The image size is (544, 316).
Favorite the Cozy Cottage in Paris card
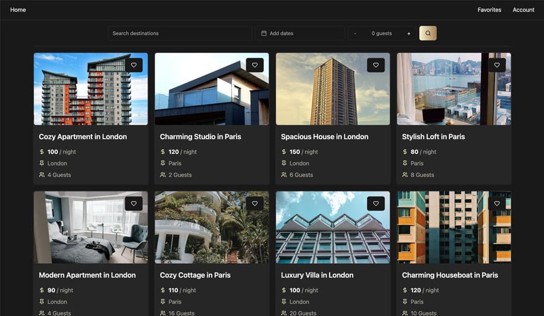click(255, 204)
